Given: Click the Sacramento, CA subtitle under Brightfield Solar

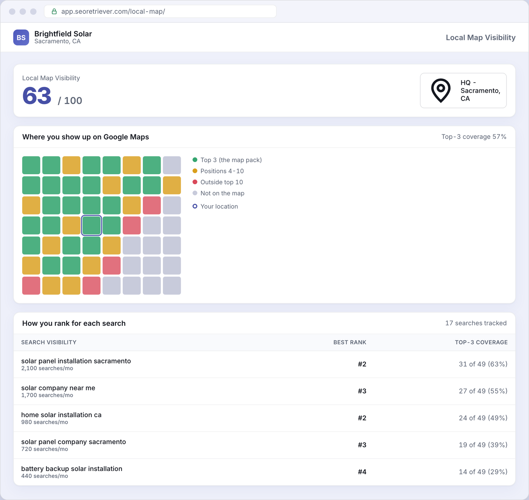Looking at the screenshot, I should click(x=58, y=41).
